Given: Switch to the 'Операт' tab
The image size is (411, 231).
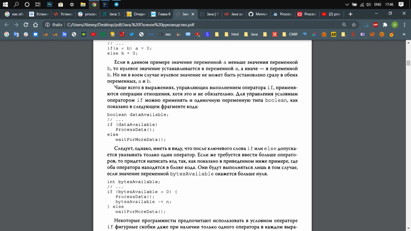Looking at the screenshot, I should click(136, 14).
